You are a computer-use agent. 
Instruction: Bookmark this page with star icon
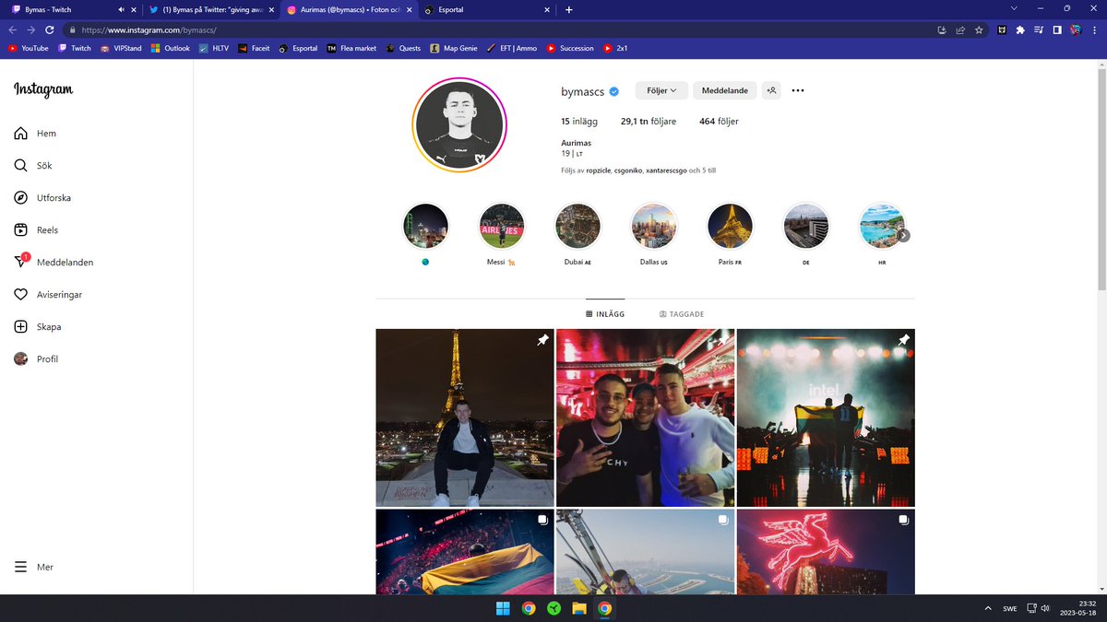pyautogui.click(x=979, y=29)
